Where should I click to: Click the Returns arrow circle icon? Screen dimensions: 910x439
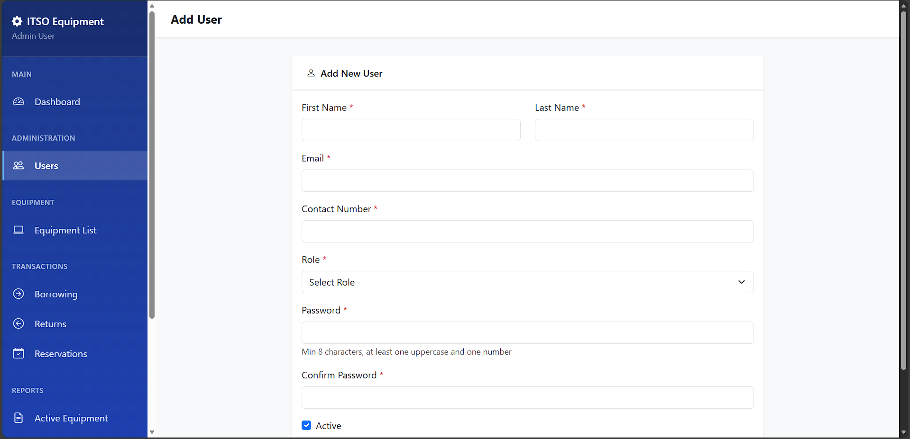[x=18, y=324]
